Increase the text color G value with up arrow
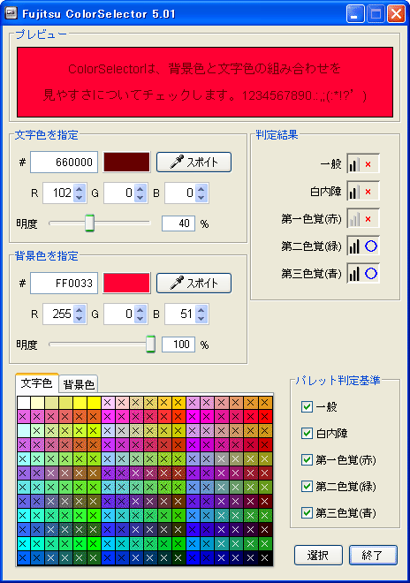Image resolution: width=410 pixels, height=583 pixels. pos(140,188)
